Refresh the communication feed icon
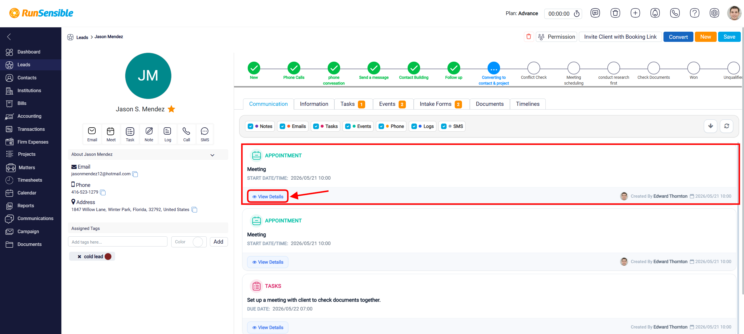The width and height of the screenshot is (744, 334). [726, 126]
